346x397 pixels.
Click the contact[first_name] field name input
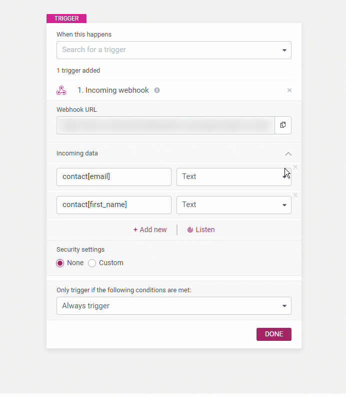(x=114, y=205)
